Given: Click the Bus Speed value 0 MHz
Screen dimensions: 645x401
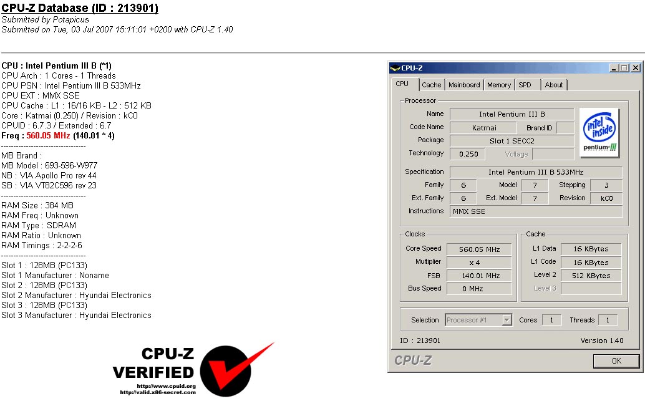Looking at the screenshot, I should point(479,289).
